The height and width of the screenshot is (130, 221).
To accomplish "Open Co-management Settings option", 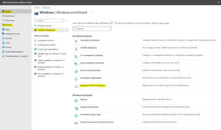I will (x=91, y=55).
